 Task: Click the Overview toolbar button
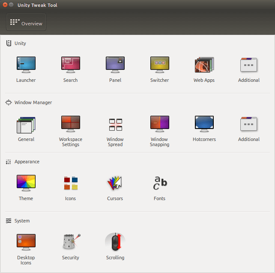[26, 22]
